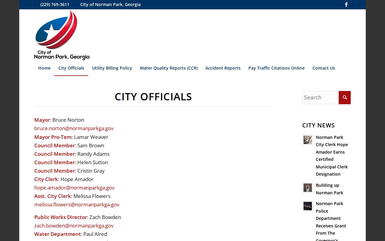Open Water Quality Reports (CCR)
This screenshot has width=385, height=241.
[169, 68]
